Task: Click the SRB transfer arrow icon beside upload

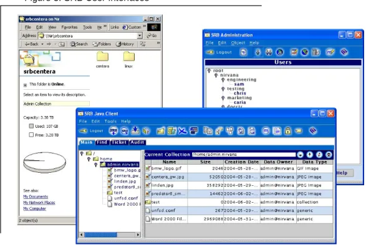Action: point(125,131)
